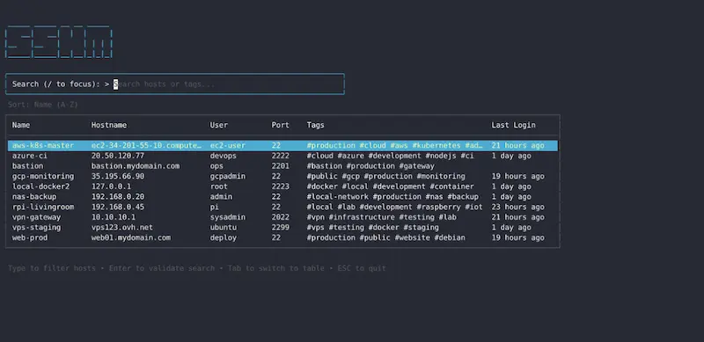Click the Name column header

coord(21,125)
